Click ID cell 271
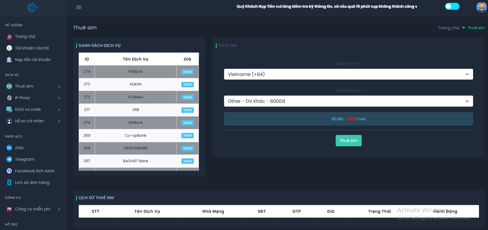Screen dimensions: 488x230 click(x=87, y=110)
